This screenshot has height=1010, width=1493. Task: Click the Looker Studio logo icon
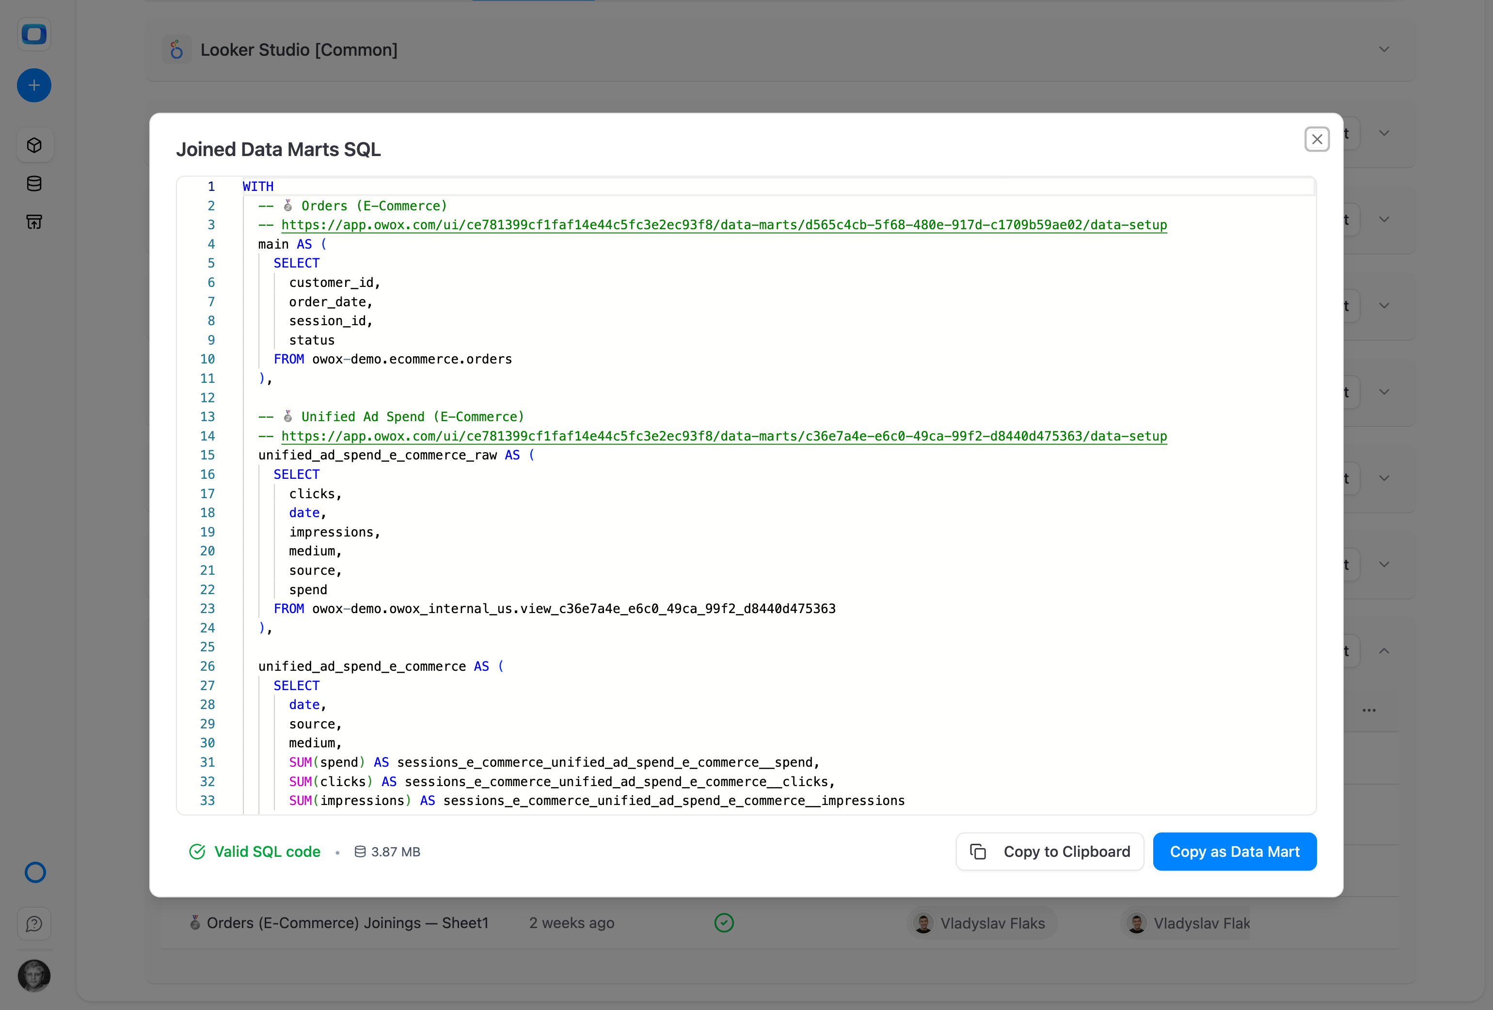[x=176, y=49]
